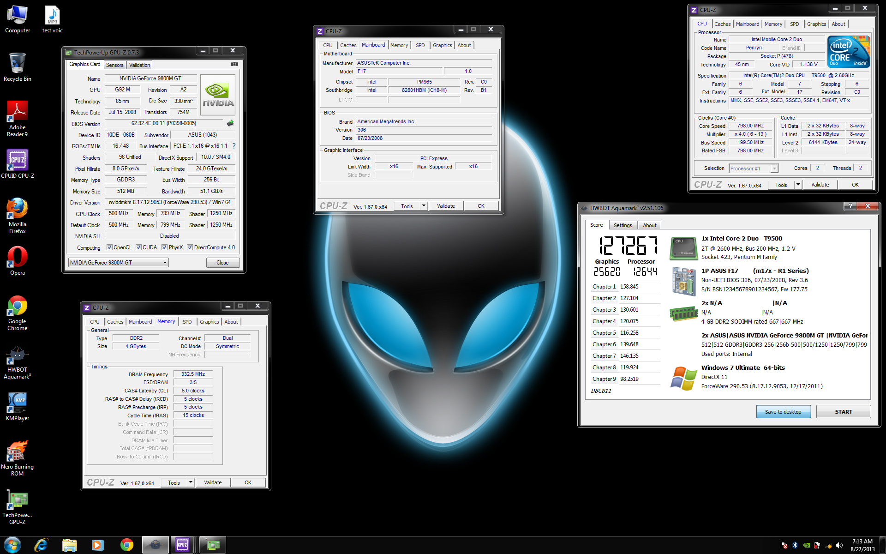Open the Opera desktop shortcut
Viewport: 886px width, 554px height.
click(18, 261)
